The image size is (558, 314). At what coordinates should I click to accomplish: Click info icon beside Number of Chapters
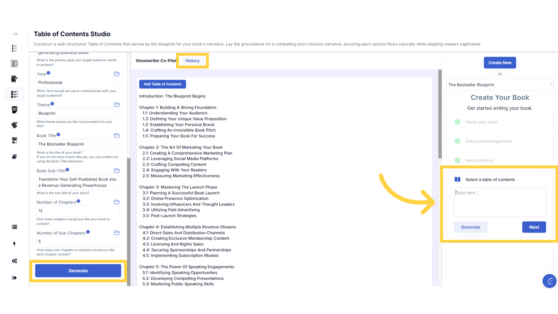tap(78, 201)
